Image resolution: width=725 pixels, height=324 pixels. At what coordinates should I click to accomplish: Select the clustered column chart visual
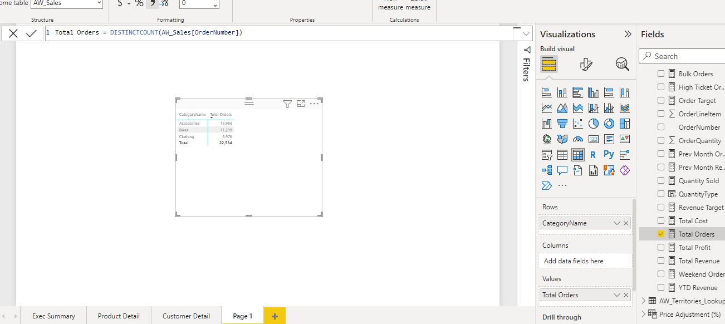pos(594,92)
